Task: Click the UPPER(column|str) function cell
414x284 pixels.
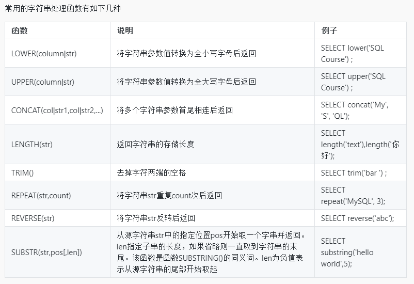Action: (x=43, y=82)
